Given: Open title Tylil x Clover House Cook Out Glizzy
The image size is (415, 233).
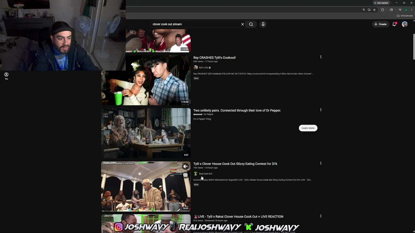Looking at the screenshot, I should [x=235, y=164].
